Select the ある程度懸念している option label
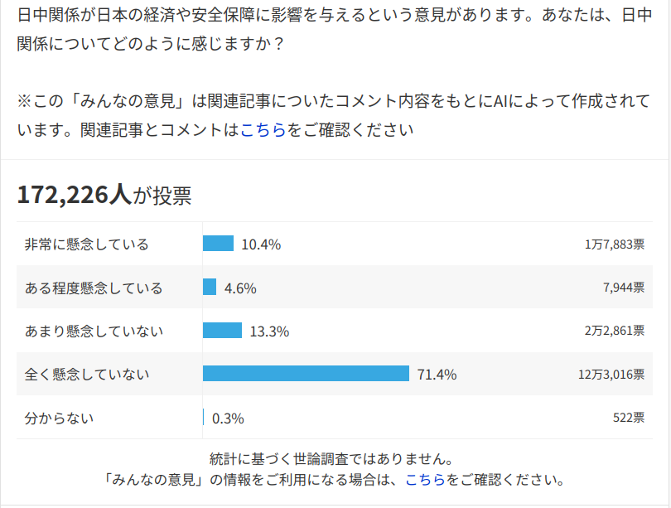Screen dimensions: 671x508 [x=94, y=288]
